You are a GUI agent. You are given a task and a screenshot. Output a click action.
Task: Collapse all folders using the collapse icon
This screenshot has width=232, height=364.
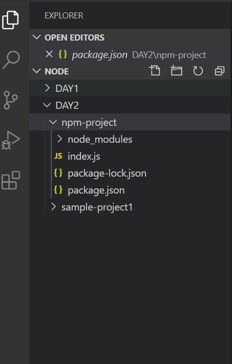[220, 71]
